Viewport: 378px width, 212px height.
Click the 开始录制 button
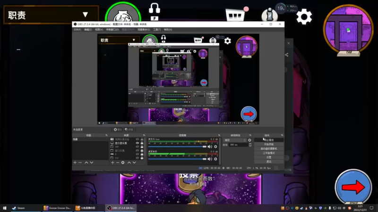269,144
